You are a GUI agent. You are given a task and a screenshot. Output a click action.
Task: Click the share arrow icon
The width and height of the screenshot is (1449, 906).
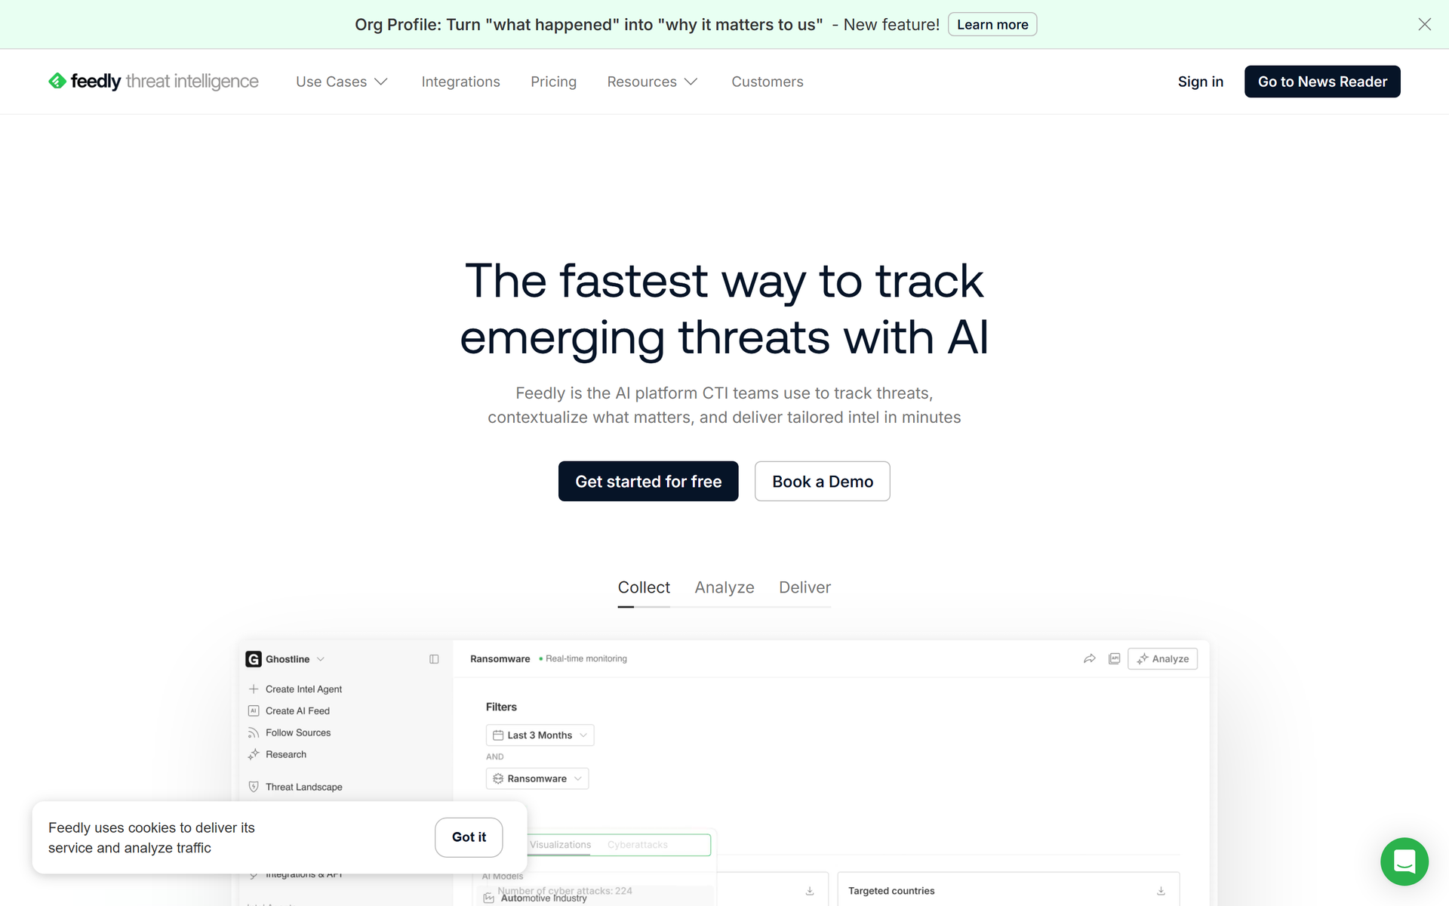click(x=1089, y=659)
